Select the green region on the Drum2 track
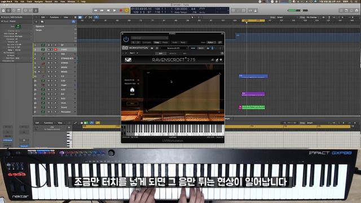 (x=253, y=107)
